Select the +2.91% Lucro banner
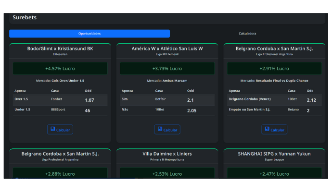The height and width of the screenshot is (192, 332). click(x=274, y=68)
